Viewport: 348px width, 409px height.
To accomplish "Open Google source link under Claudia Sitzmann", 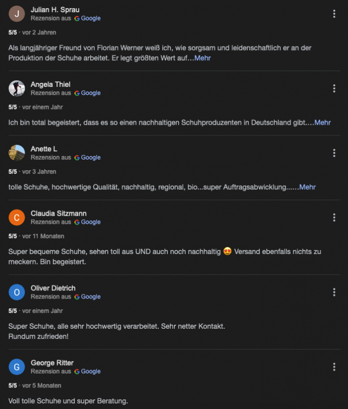I will pyautogui.click(x=87, y=222).
